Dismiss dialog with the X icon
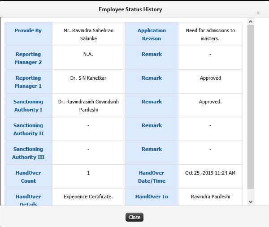Image resolution: width=269 pixels, height=227 pixels. [258, 13]
